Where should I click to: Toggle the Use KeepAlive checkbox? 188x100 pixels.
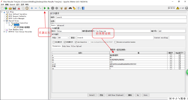[x=76, y=42]
